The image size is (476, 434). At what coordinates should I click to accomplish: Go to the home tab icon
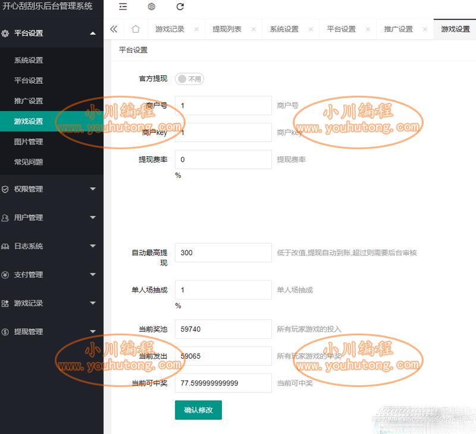coord(136,29)
